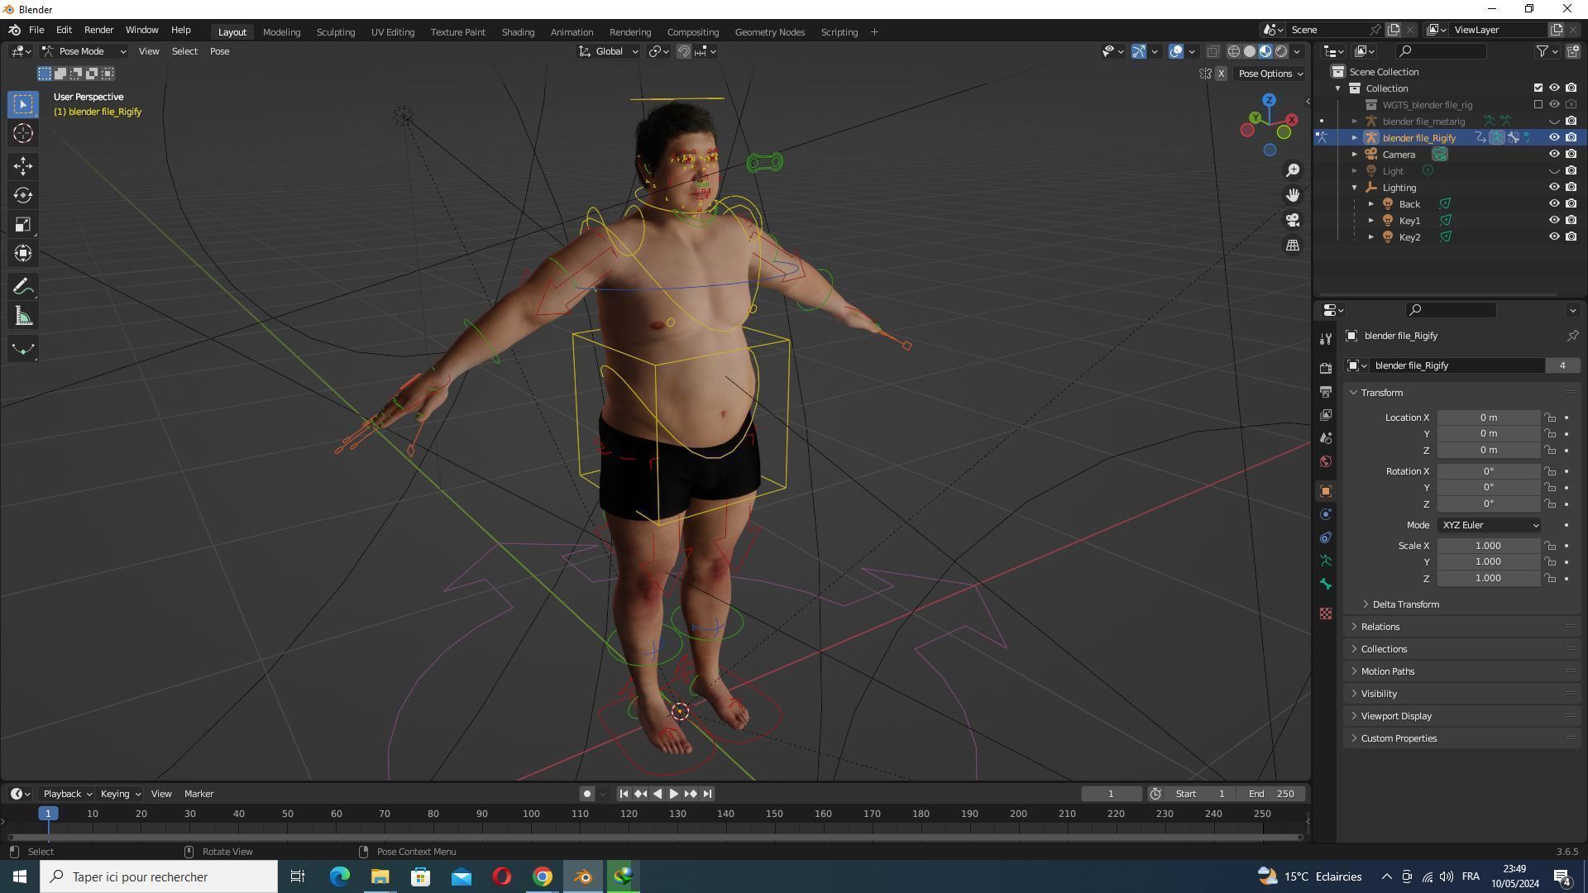The width and height of the screenshot is (1588, 893).
Task: Click the Rotation X value field
Action: click(1488, 471)
